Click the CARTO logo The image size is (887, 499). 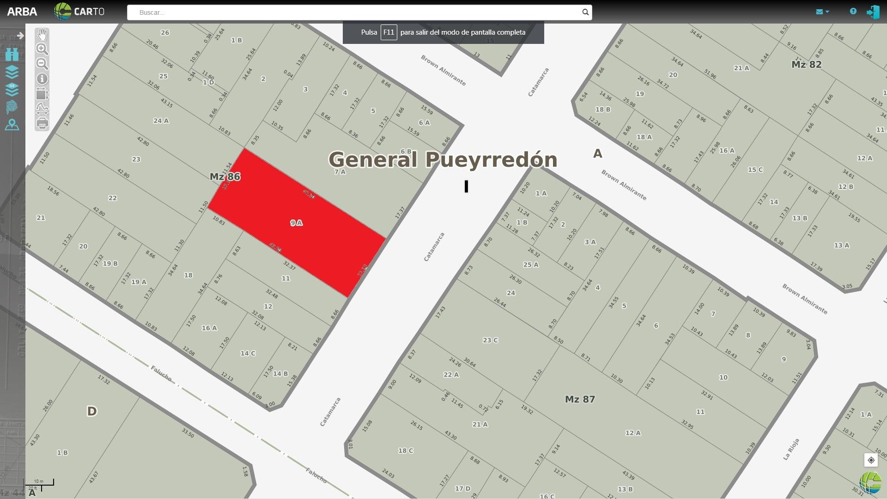click(x=79, y=12)
